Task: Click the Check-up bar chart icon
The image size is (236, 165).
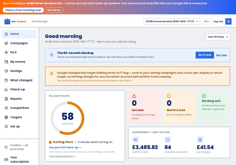Action: pos(6,90)
